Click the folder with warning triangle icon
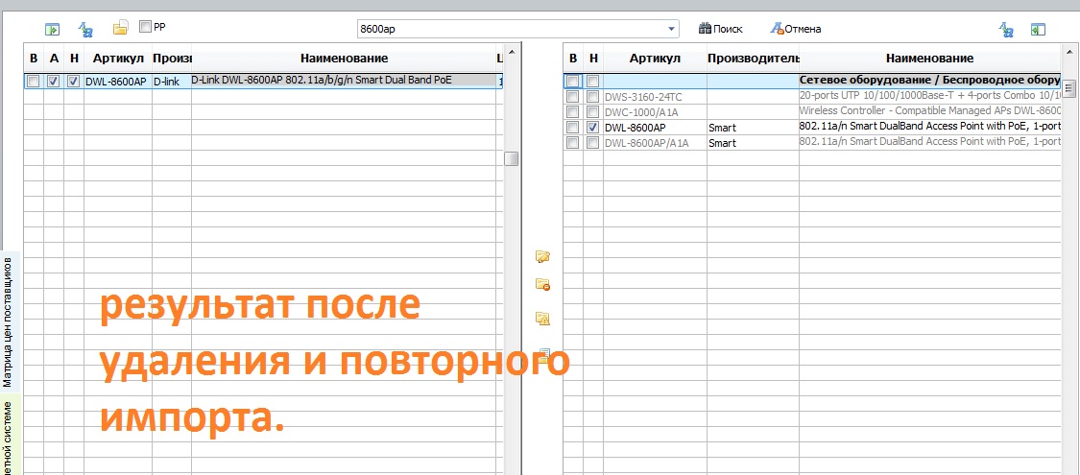This screenshot has height=475, width=1080. point(542,318)
